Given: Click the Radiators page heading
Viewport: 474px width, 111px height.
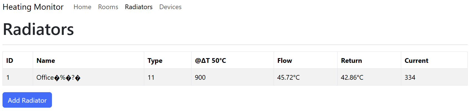Looking at the screenshot, I should coord(38,29).
